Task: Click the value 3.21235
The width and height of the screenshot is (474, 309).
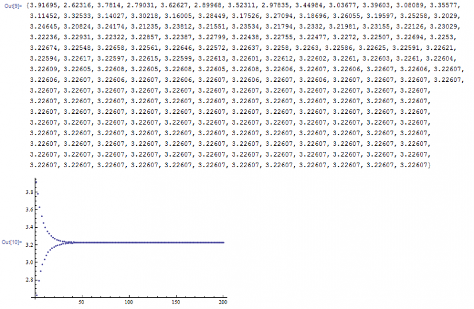Action: coord(145,27)
